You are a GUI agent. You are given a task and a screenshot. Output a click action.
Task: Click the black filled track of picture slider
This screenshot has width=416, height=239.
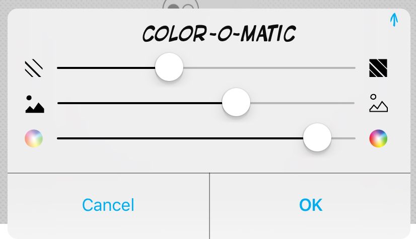point(140,103)
